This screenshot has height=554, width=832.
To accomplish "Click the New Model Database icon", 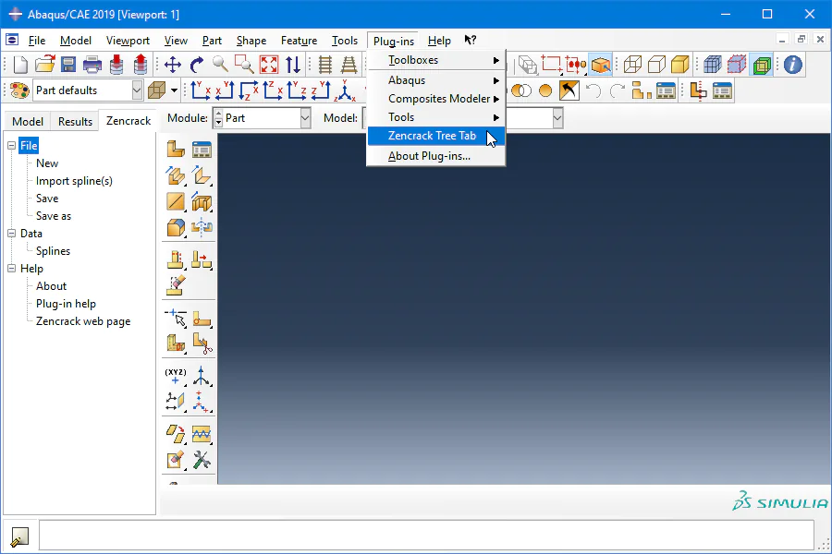I will [x=20, y=65].
